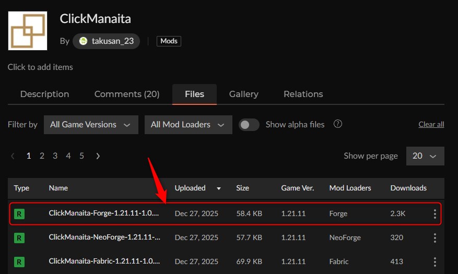The image size is (458, 274).
Task: Open the takusan_23 author avatar icon
Action: 83,41
